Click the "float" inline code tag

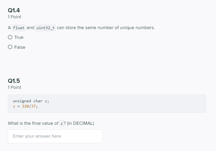(x=19, y=28)
